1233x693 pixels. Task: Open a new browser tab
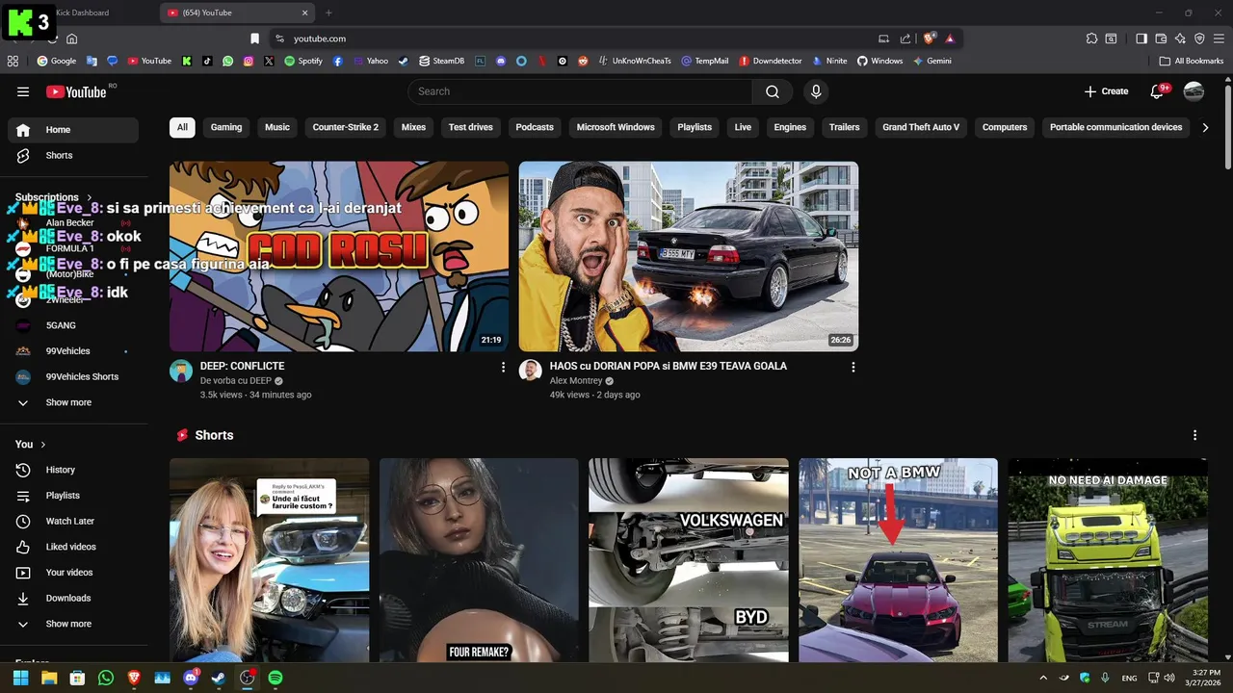point(328,13)
